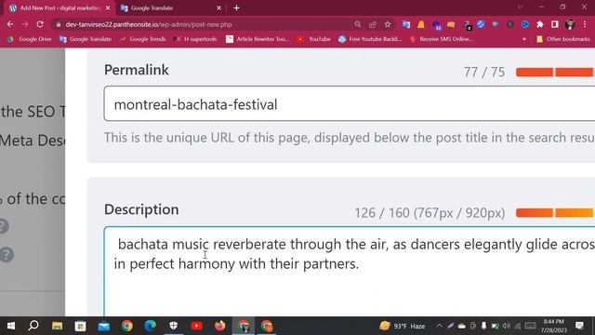The height and width of the screenshot is (335, 595).
Task: Toggle the browser side panel icon
Action: [x=555, y=24]
